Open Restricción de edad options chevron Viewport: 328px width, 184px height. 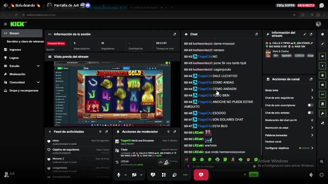point(312,128)
